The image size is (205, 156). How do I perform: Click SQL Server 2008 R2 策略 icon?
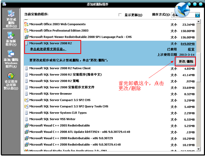coord(26,81)
